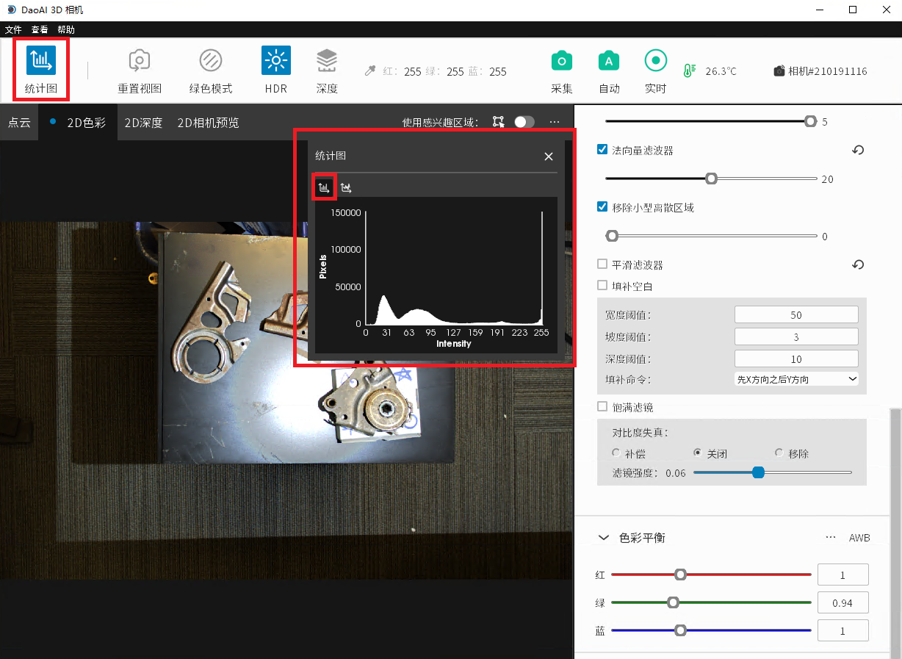Click the 宽度阈值 input field
Image resolution: width=902 pixels, height=659 pixels.
[x=796, y=315]
